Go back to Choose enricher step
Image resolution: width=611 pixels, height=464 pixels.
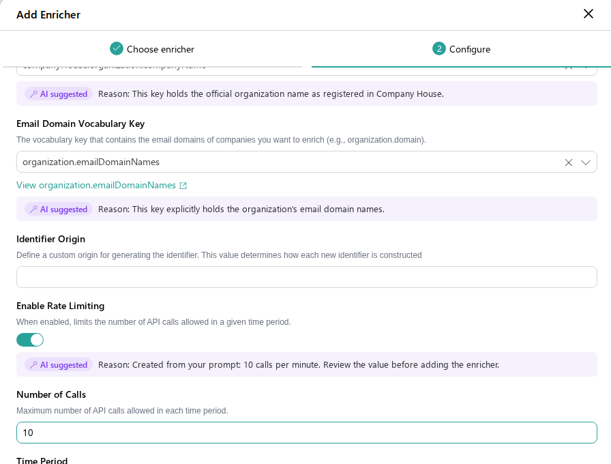click(x=152, y=49)
